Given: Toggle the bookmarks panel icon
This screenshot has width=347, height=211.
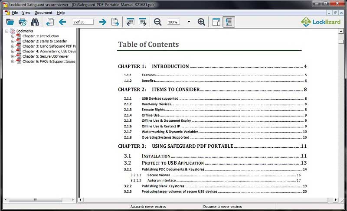Looking at the screenshot, I should (229, 22).
